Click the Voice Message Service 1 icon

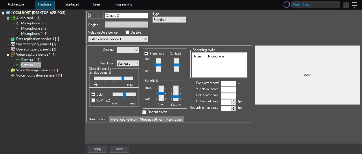click(13, 70)
